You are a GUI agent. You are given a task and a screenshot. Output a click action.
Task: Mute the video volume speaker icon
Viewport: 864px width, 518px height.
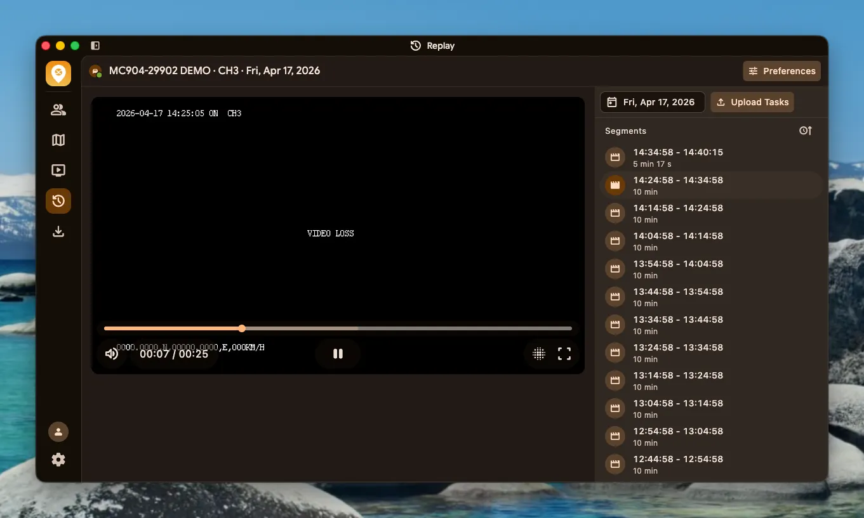(112, 354)
